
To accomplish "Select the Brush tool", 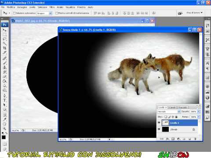I will click(5, 63).
